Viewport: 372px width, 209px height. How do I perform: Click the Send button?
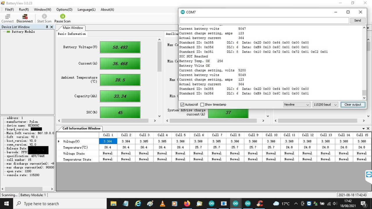(x=358, y=21)
